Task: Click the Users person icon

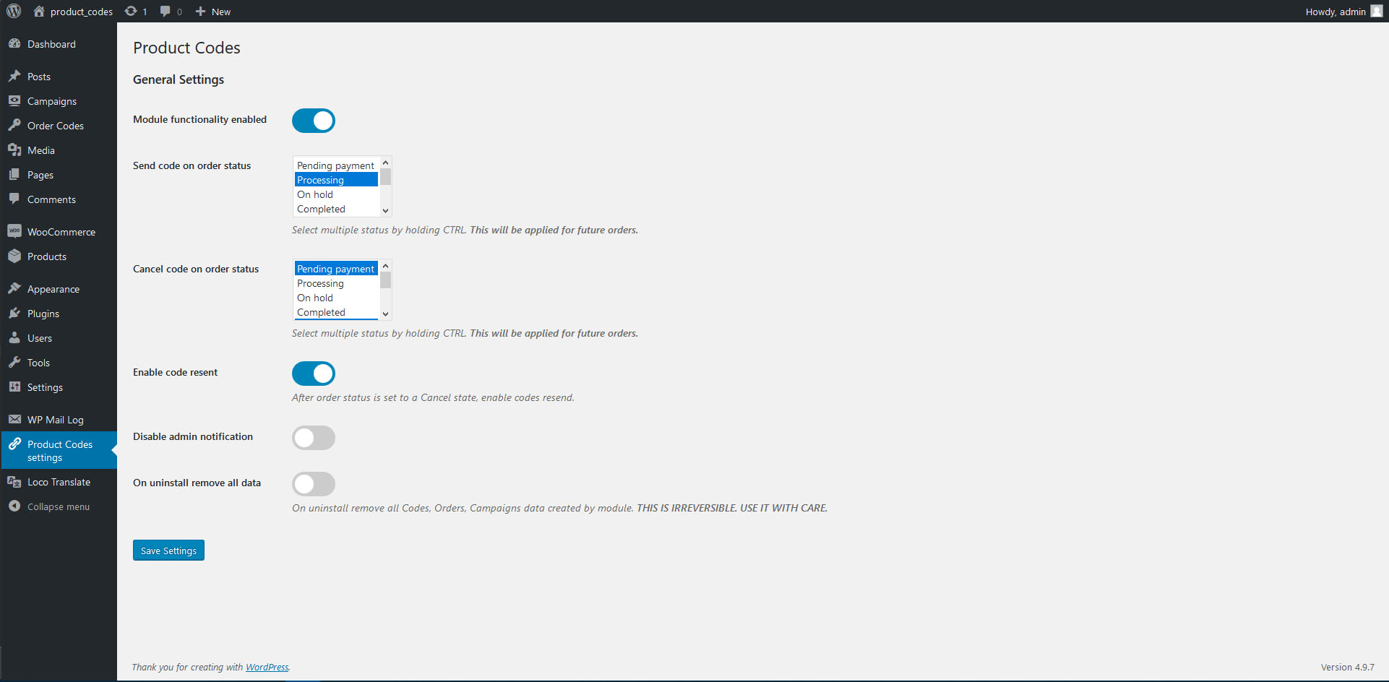Action: [14, 337]
